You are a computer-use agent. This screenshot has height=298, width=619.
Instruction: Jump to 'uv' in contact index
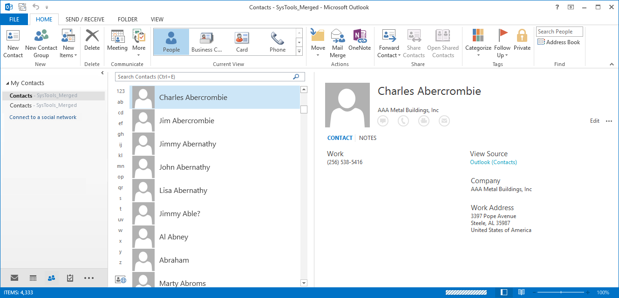(x=121, y=219)
